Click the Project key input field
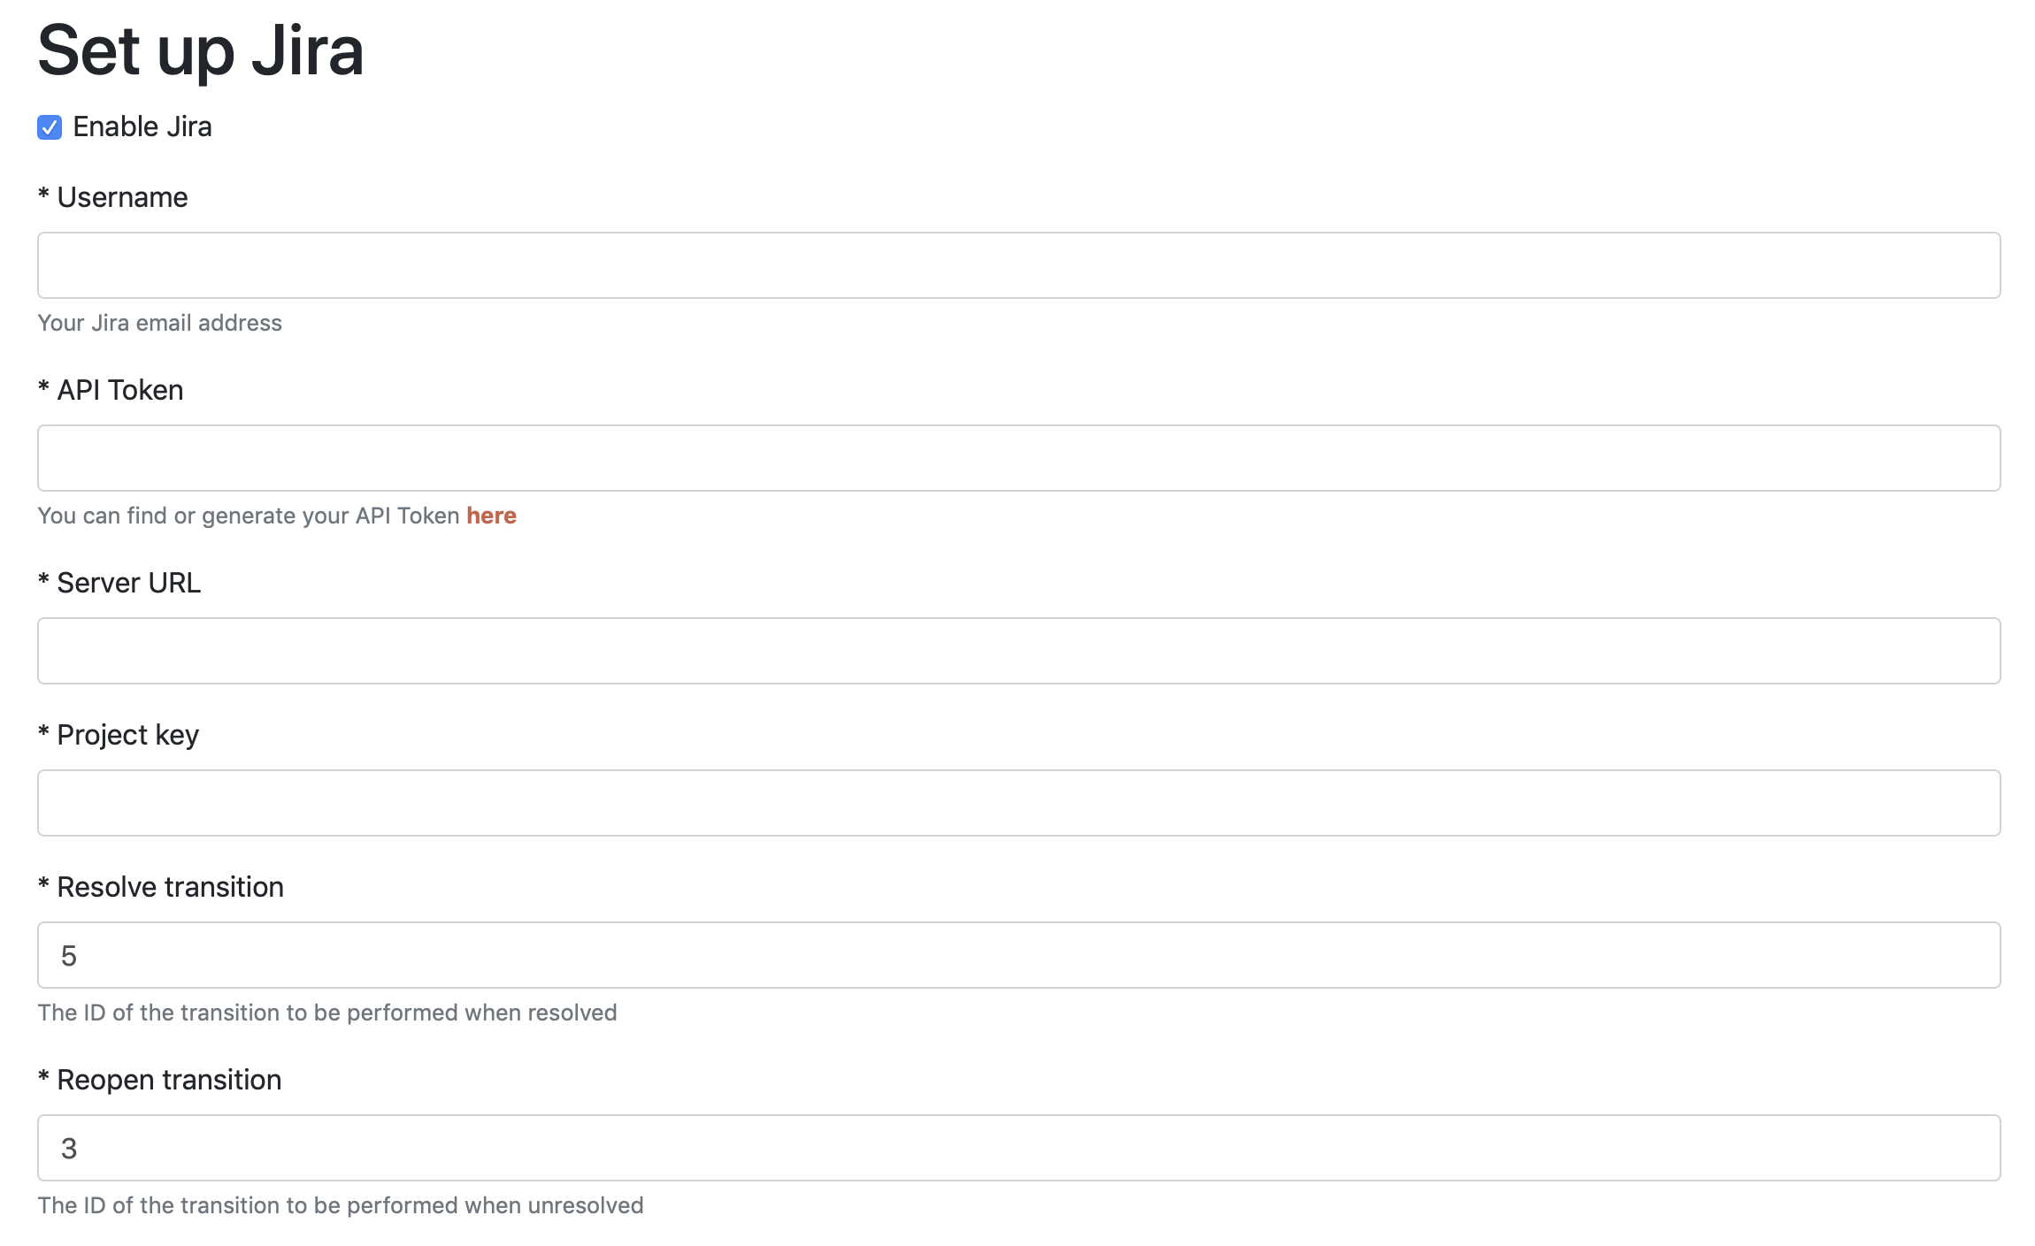The image size is (2035, 1246). pos(1017,802)
